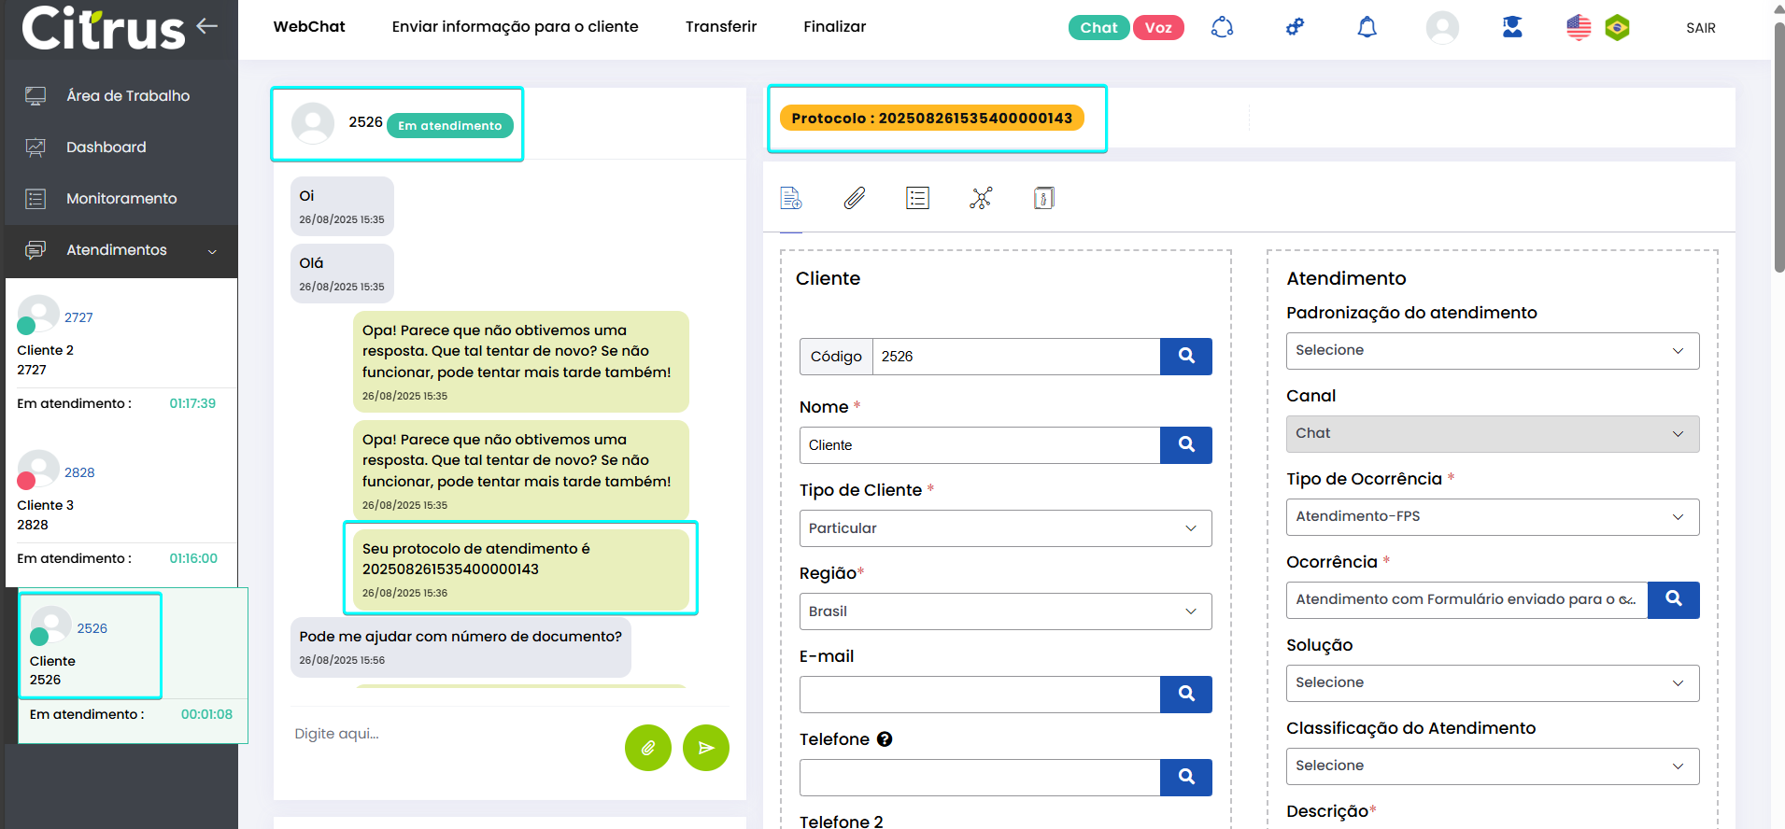
Task: Open the gears settings icon
Action: pos(1295,27)
